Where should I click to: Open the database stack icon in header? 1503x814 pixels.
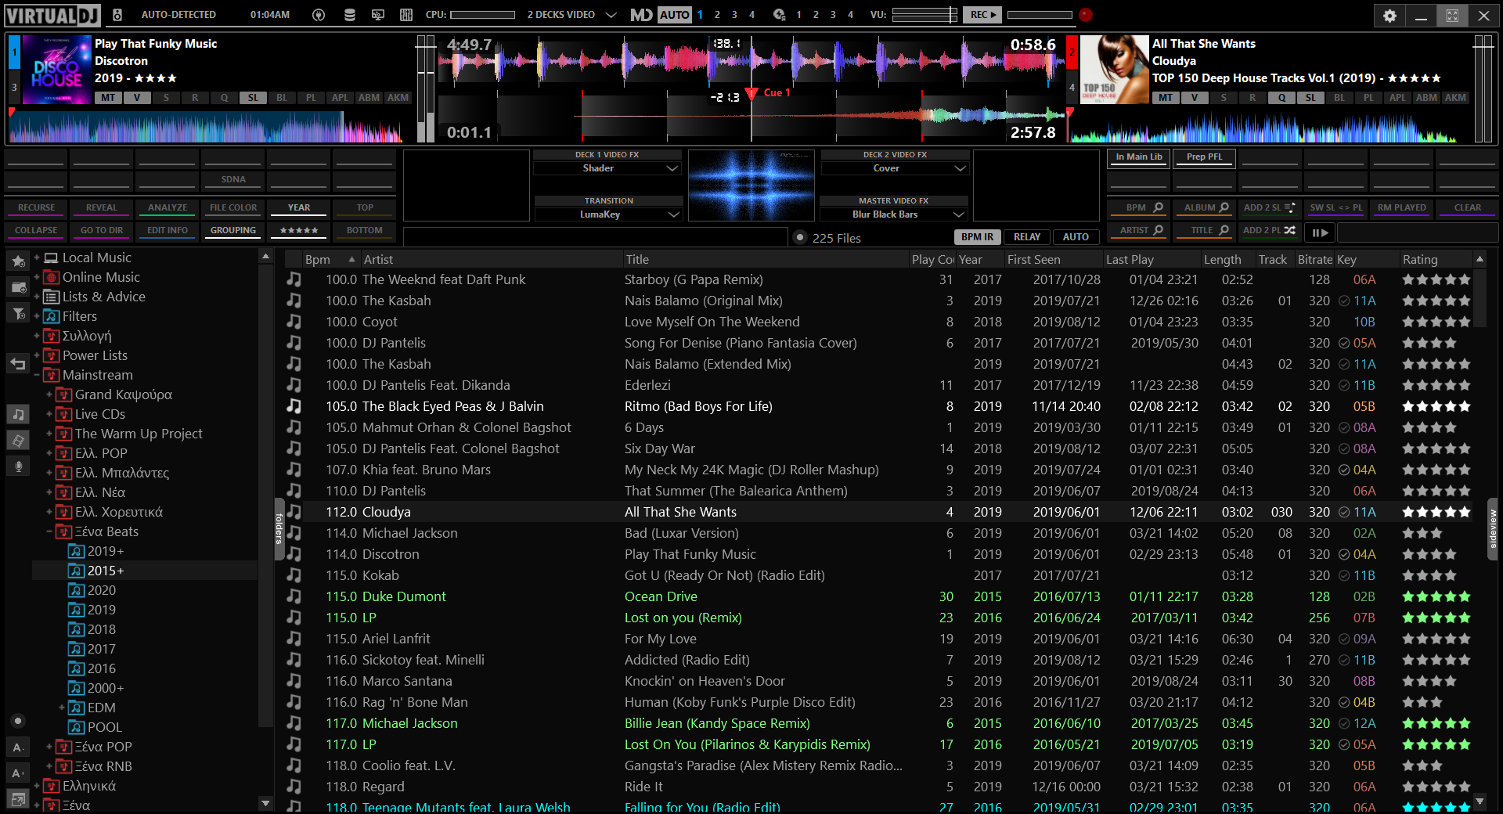(349, 14)
